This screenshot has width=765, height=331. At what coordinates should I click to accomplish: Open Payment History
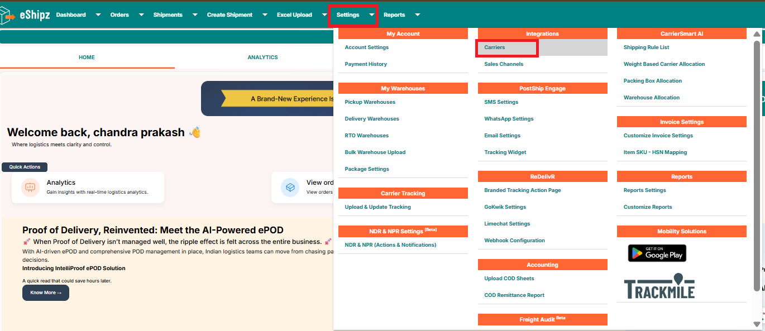point(366,64)
